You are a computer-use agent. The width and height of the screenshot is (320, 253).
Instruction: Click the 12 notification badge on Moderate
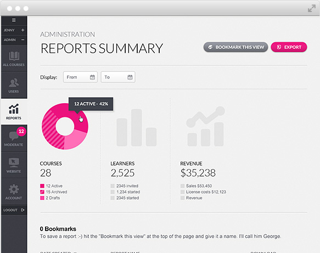(x=21, y=131)
